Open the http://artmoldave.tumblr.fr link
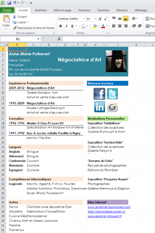The image size is (155, 233). [106, 212]
